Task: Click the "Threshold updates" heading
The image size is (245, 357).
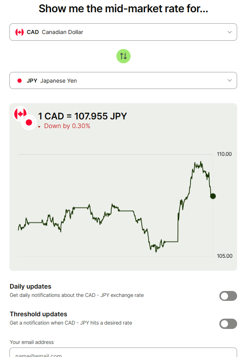Action: pos(38,314)
